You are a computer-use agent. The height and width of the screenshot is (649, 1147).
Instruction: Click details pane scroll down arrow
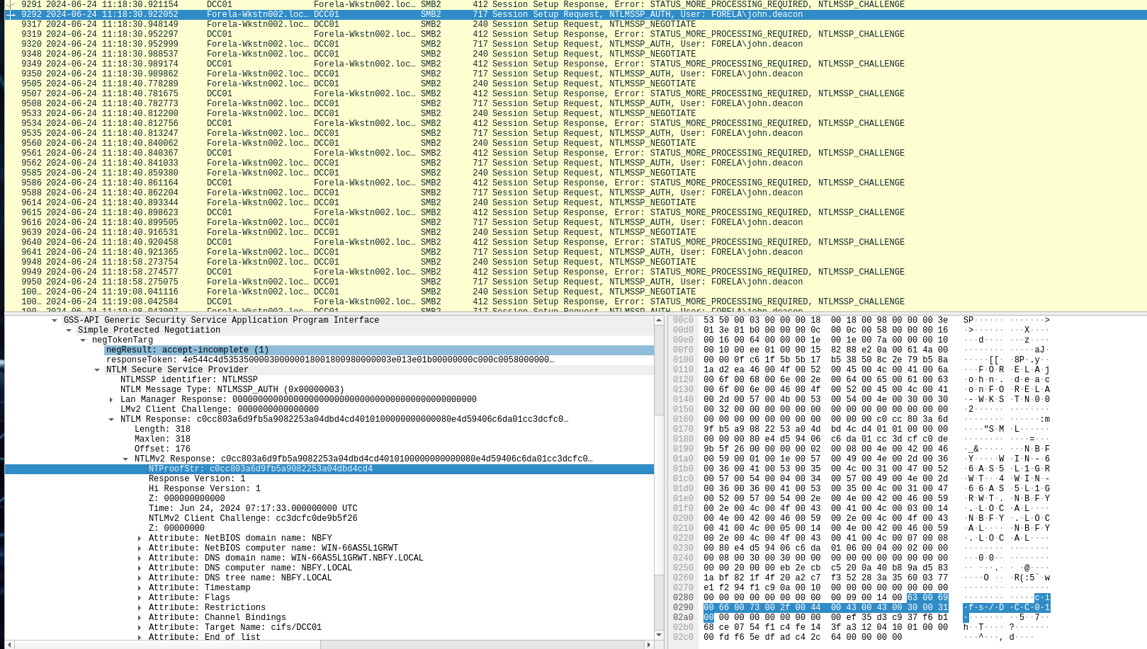tap(659, 635)
